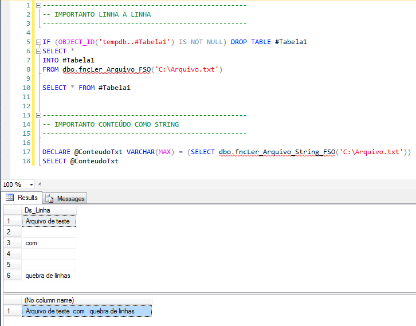Click the Results grid icon
The image size is (416, 326).
pyautogui.click(x=10, y=198)
